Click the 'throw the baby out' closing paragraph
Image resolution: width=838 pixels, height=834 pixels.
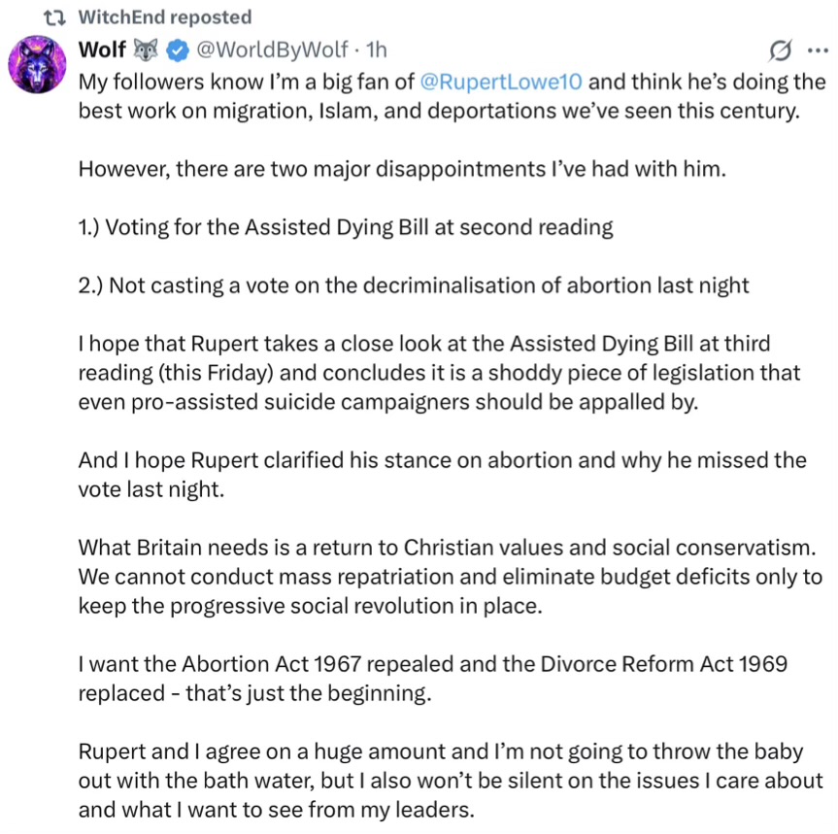tap(450, 782)
